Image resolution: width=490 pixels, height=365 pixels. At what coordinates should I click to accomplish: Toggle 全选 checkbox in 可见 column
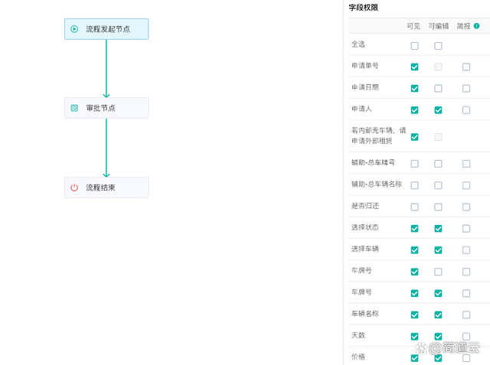tap(414, 46)
